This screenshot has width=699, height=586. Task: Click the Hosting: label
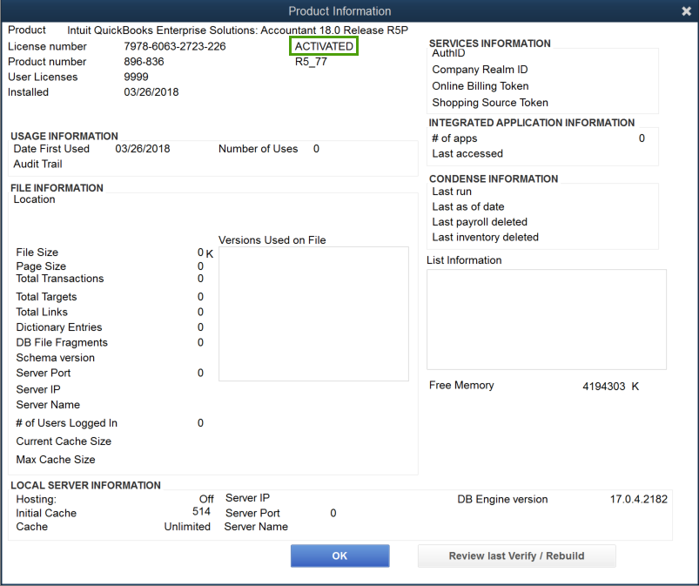coord(36,499)
